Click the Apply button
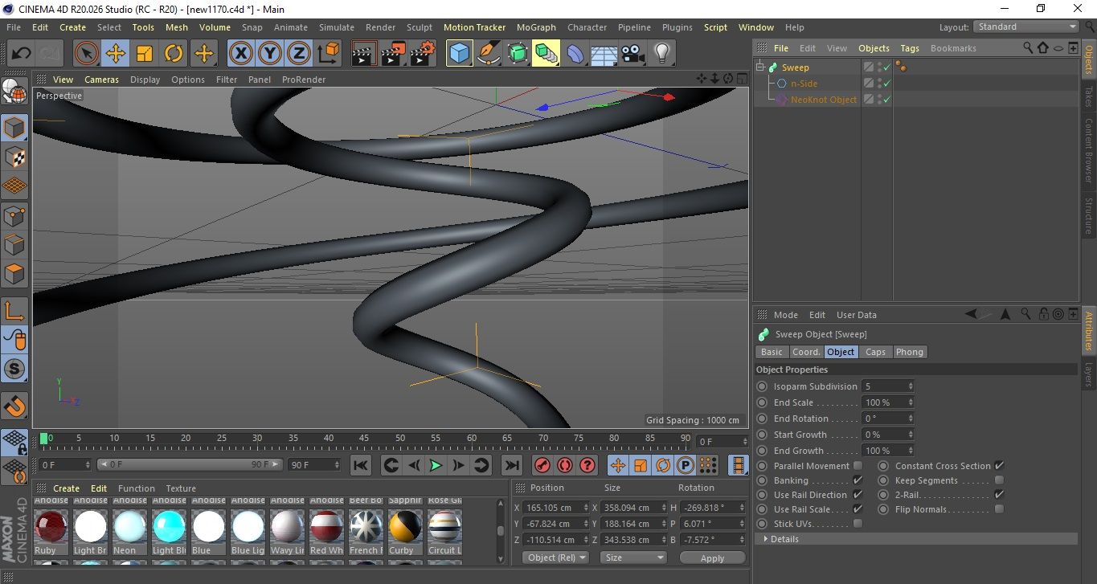The image size is (1097, 584). (x=712, y=557)
